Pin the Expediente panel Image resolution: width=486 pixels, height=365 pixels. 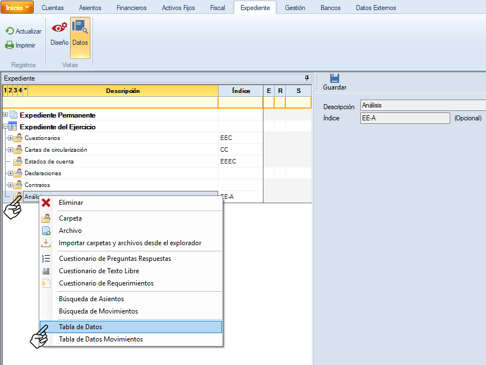click(x=307, y=78)
